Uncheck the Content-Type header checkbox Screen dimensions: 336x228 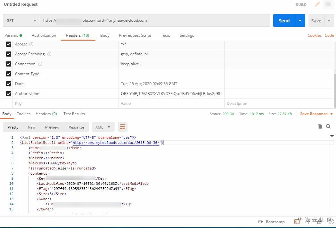(9, 74)
